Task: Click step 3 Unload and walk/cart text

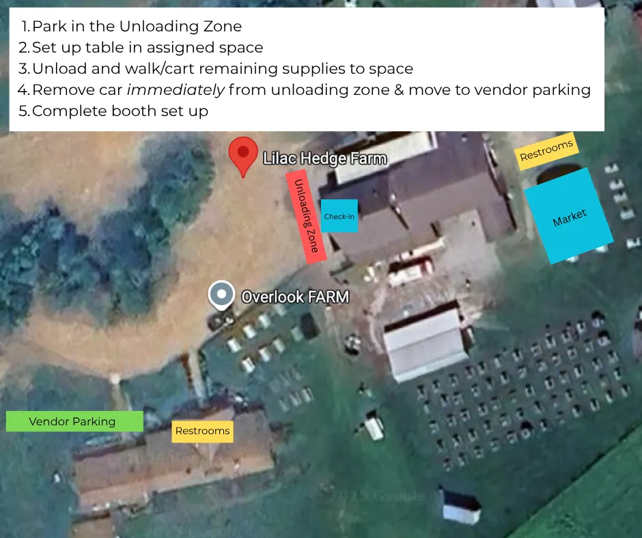Action: click(215, 68)
